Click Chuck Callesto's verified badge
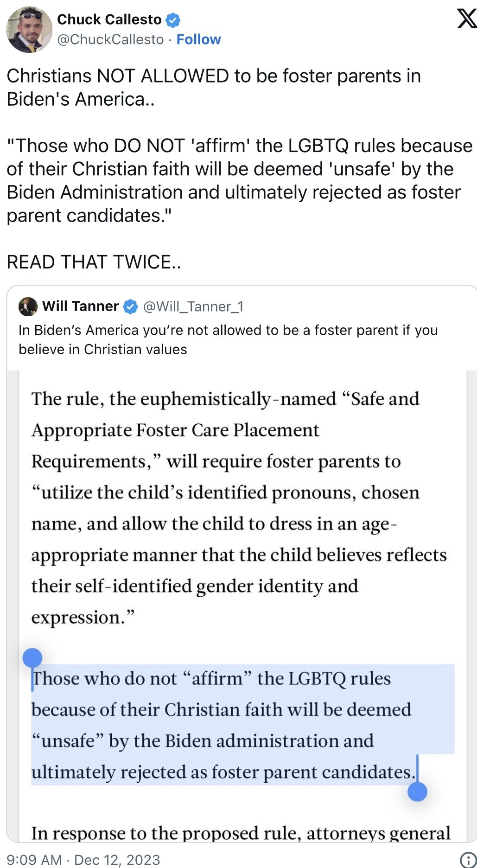This screenshot has width=477, height=868. [173, 19]
